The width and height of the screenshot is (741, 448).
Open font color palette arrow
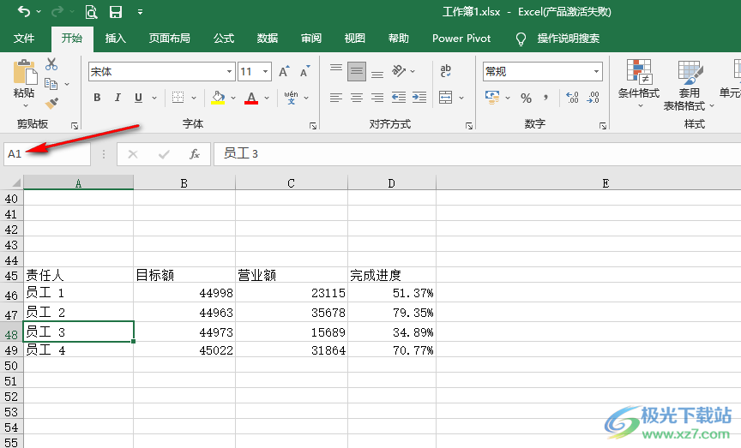point(267,98)
